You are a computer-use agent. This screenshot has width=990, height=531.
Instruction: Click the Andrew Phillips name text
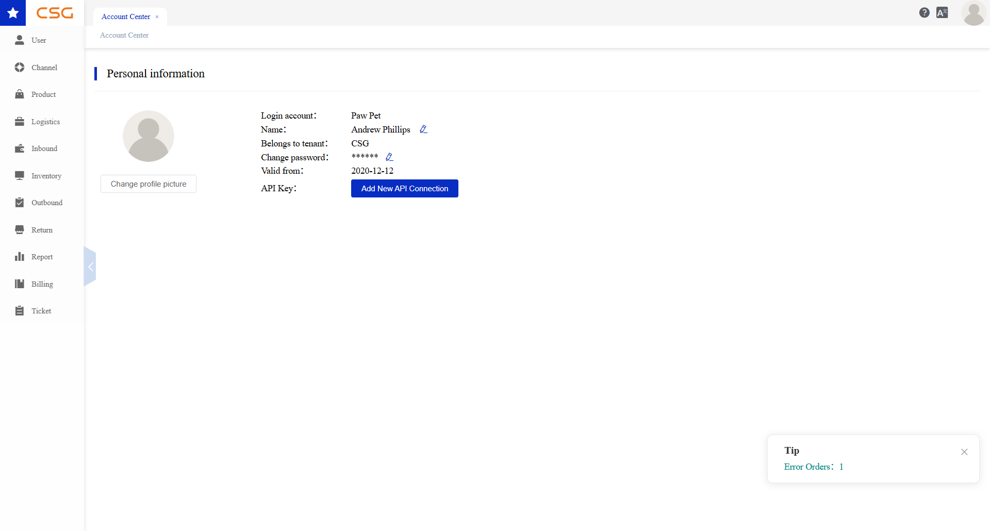click(x=381, y=129)
